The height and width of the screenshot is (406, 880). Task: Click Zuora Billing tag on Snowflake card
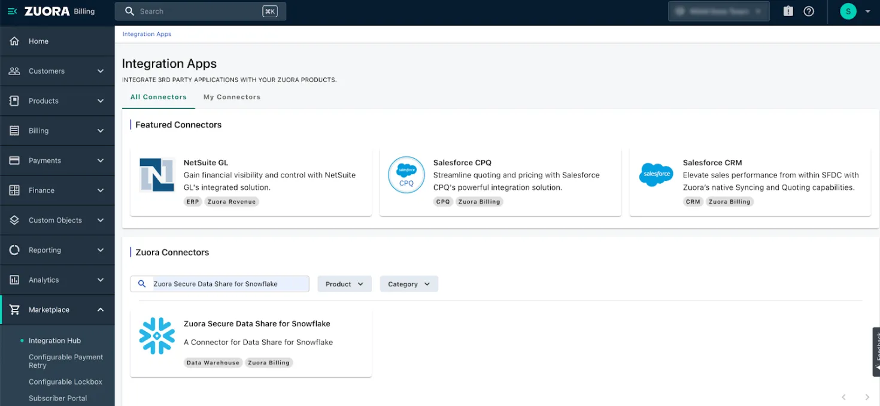(269, 363)
